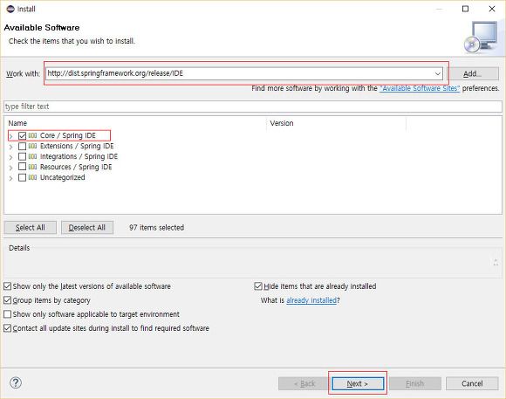The image size is (506, 399).
Task: Expand the Core / Spring IDE tree node
Action: (x=11, y=136)
